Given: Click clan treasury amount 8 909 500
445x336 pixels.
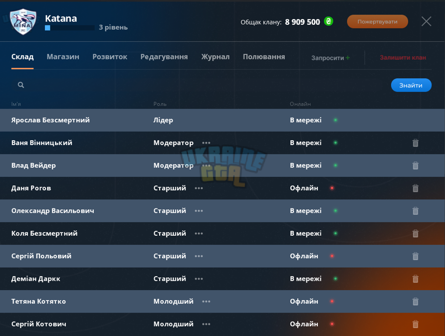Looking at the screenshot, I should [302, 22].
